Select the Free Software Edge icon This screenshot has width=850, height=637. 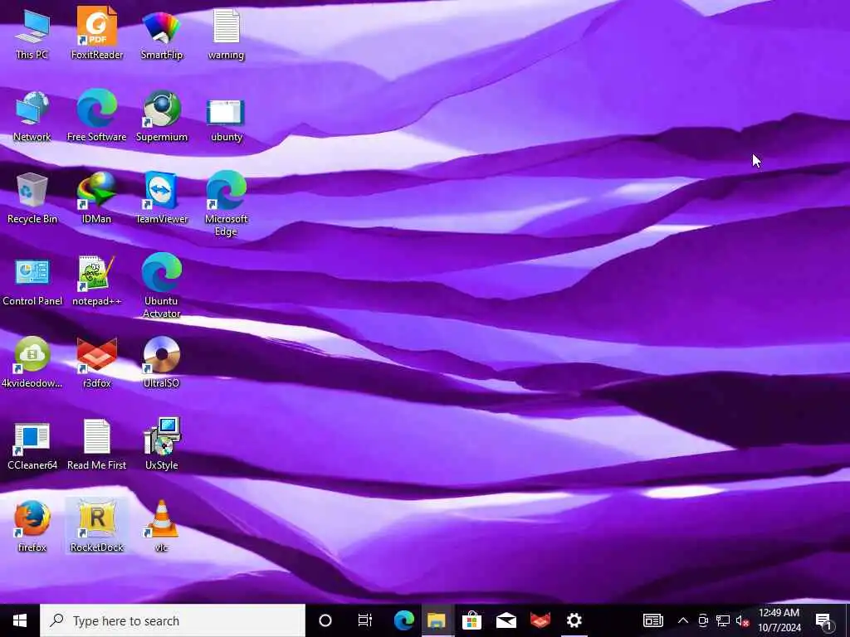coord(97,116)
